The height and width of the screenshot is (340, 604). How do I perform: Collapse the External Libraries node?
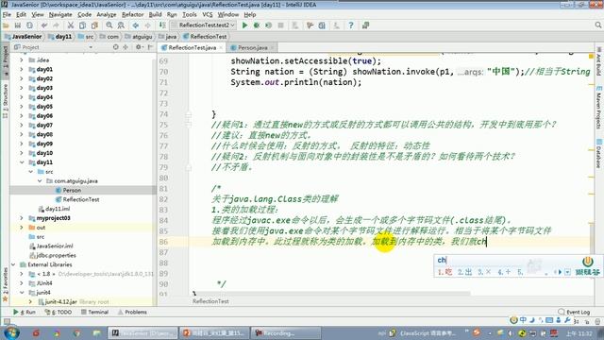point(13,264)
